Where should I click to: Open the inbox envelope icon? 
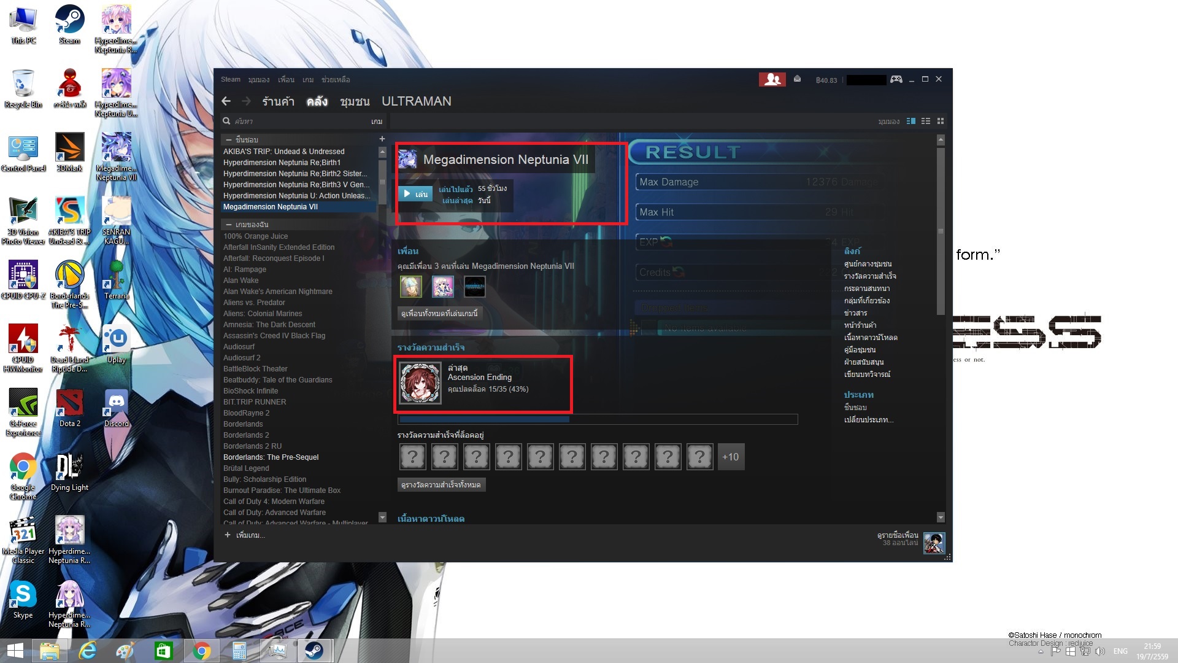coord(797,79)
